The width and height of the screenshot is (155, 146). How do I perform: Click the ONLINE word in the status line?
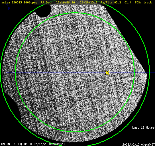coord(6,144)
